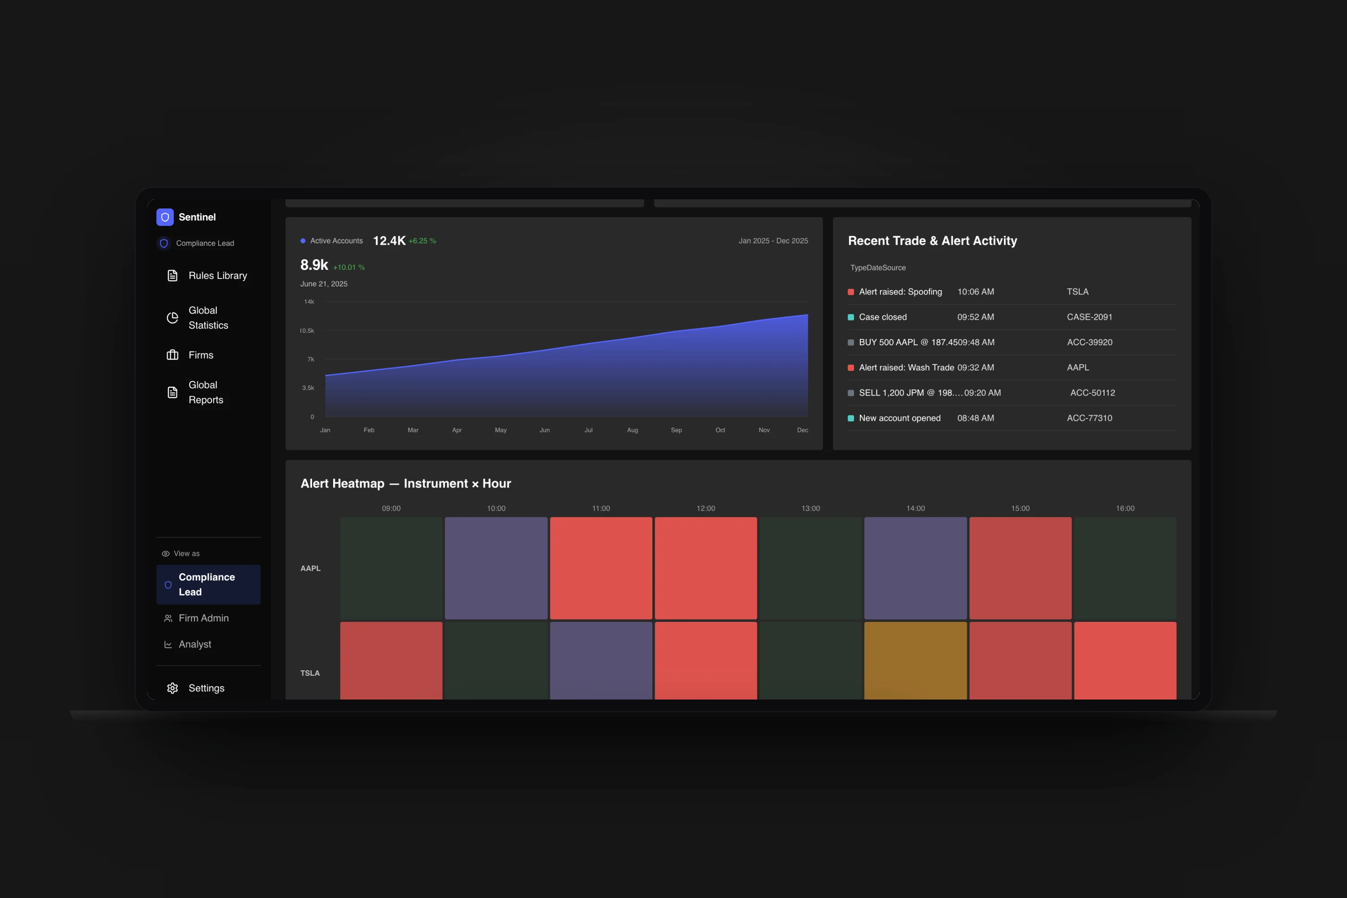Click the CASE-2091 source reference
The image size is (1347, 898).
1089,317
